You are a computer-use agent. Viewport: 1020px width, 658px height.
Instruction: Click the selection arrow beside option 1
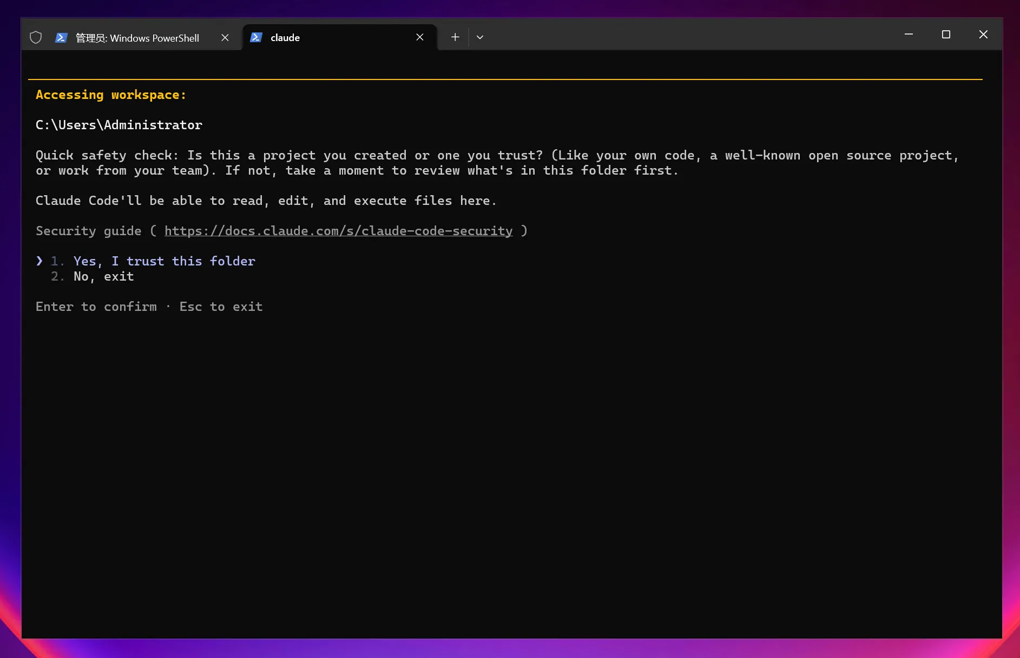tap(40, 261)
